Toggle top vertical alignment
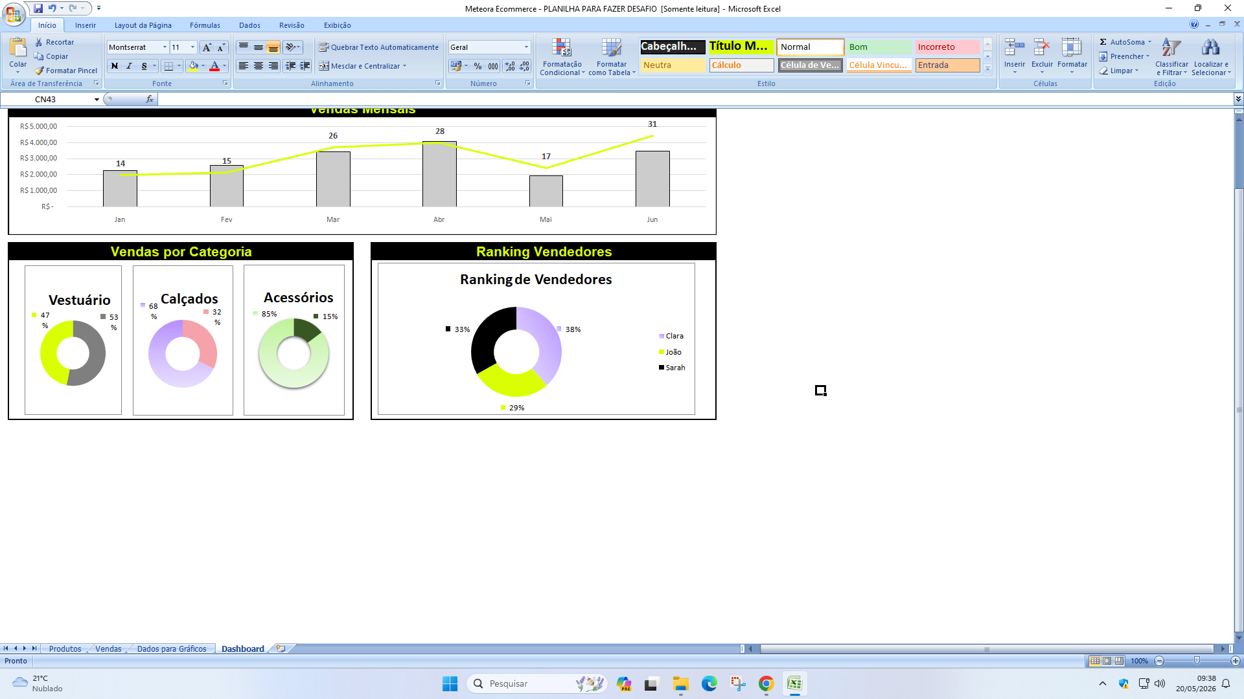The width and height of the screenshot is (1244, 699). click(x=244, y=47)
